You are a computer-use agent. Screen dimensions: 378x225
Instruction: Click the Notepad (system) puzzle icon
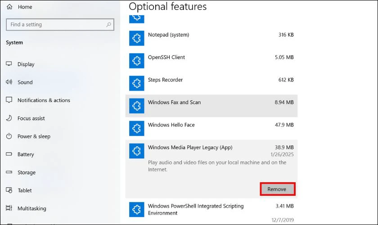click(x=137, y=38)
